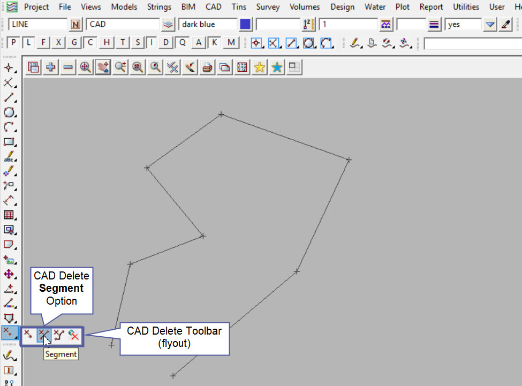Viewport: 522px width, 386px height.
Task: Expand the blue-boxed Create Circle flyout in snap row
Action: point(309,43)
